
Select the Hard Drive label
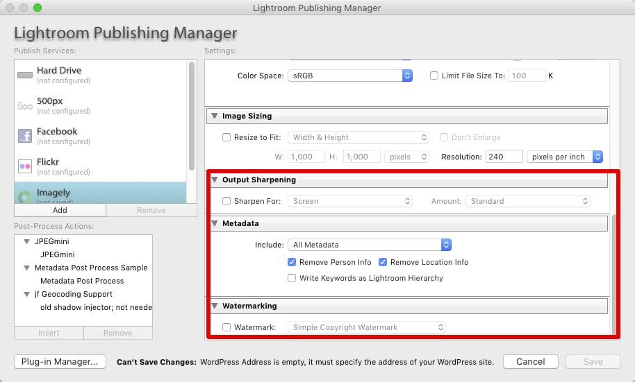click(x=59, y=70)
